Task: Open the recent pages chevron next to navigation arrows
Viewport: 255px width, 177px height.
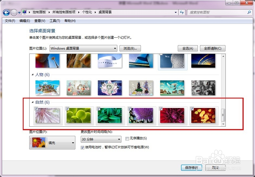Action: 19,12
